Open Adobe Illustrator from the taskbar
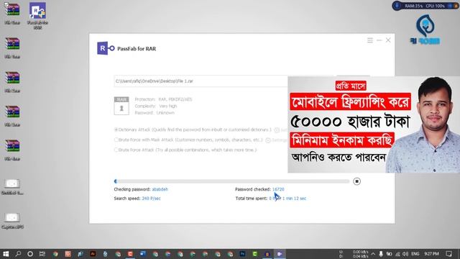Screen dimensions: 460x259 coord(93,254)
